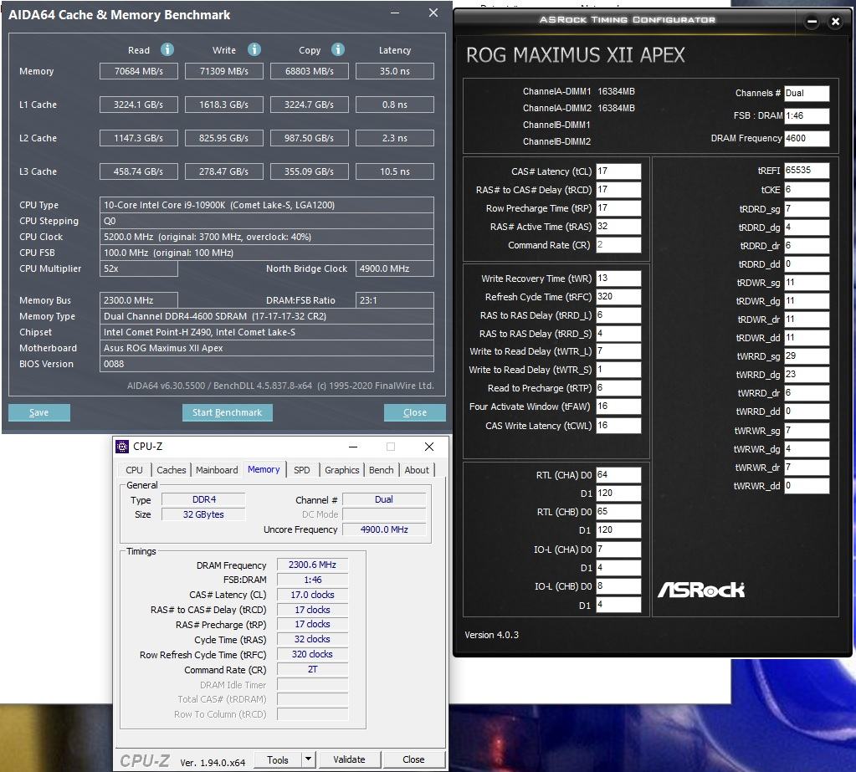The width and height of the screenshot is (856, 772).
Task: Open the Tools dropdown arrow in CPU-Z
Action: pyautogui.click(x=309, y=759)
